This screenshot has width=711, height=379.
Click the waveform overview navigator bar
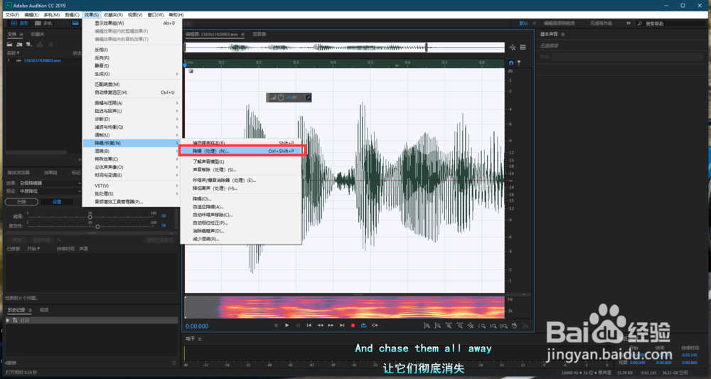[345, 47]
